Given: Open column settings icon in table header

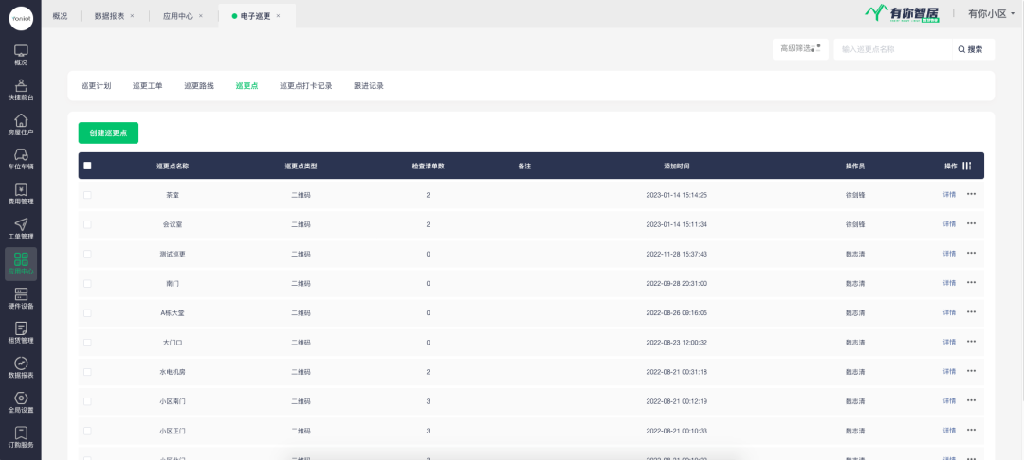Looking at the screenshot, I should 967,166.
